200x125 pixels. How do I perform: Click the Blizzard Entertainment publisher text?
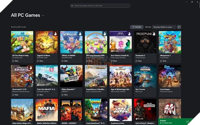(21, 91)
